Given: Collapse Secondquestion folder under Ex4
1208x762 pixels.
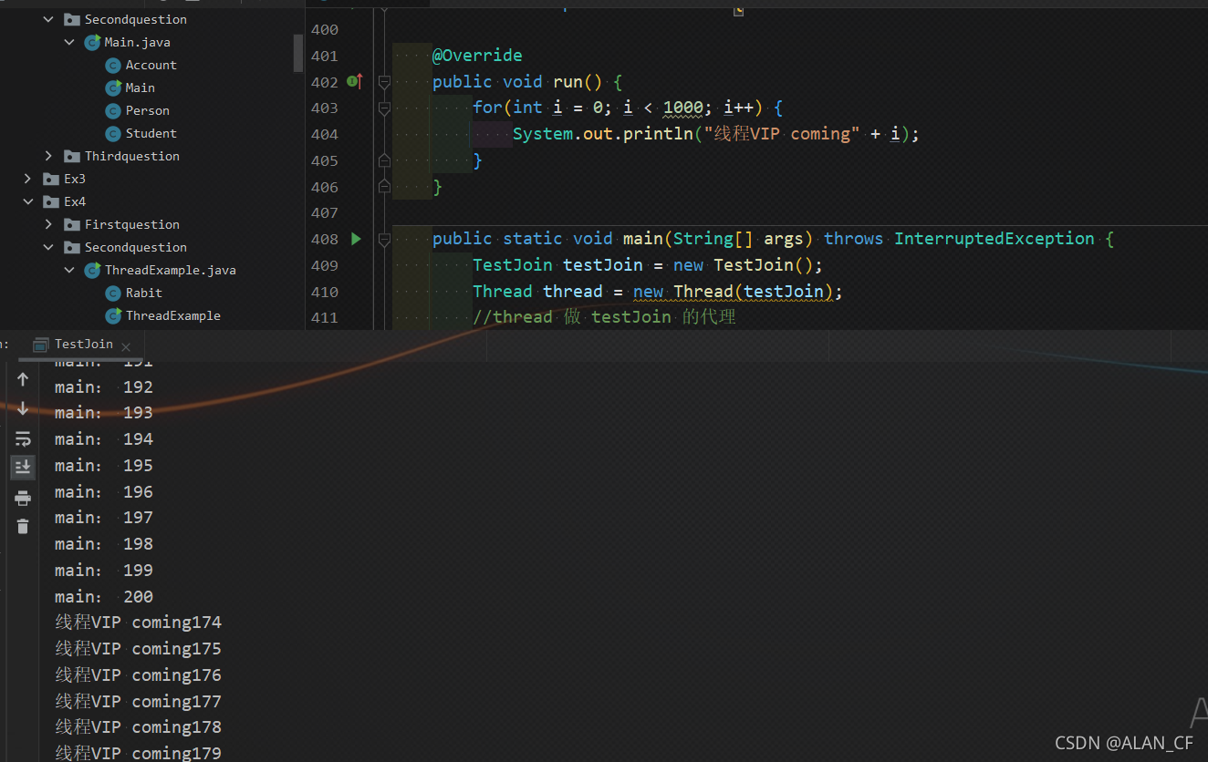Looking at the screenshot, I should (48, 247).
